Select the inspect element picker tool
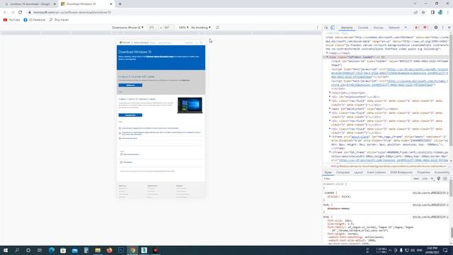 (326, 28)
